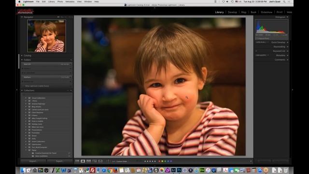Viewport: 309px width, 174px height.
Task: Switch to the Develop module
Action: (232, 12)
